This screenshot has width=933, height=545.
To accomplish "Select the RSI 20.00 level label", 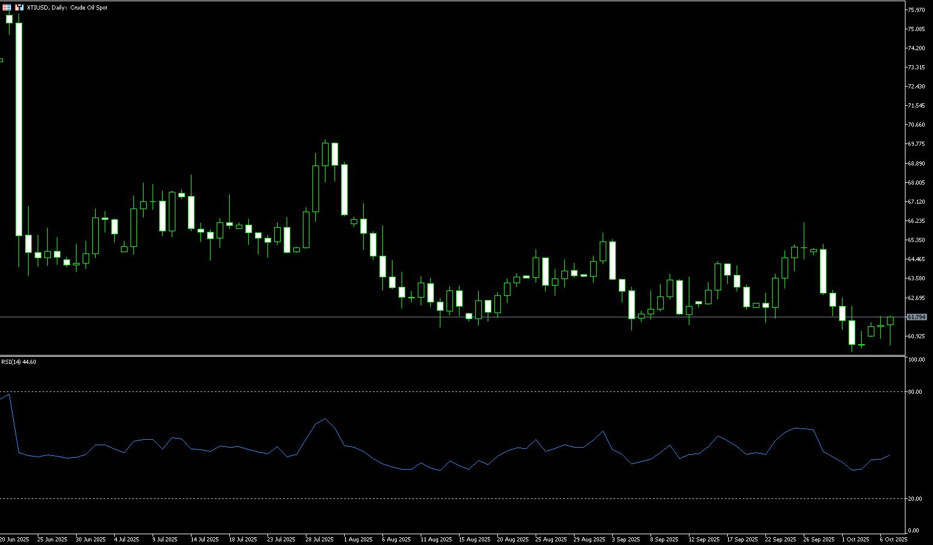I will tap(914, 499).
